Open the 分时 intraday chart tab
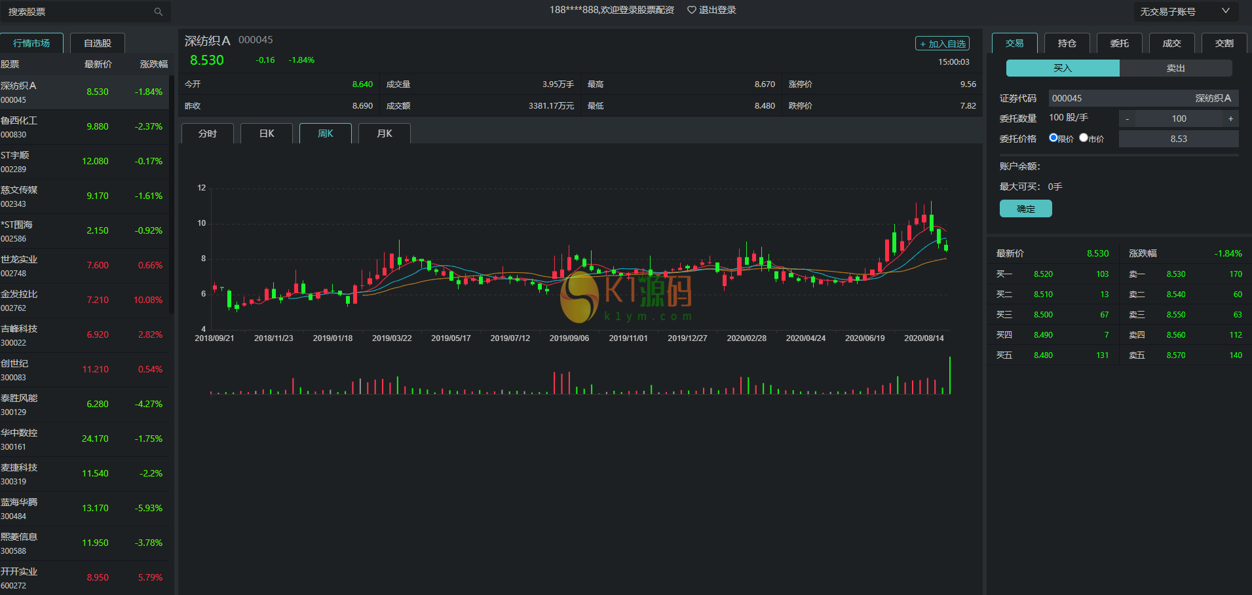The image size is (1252, 595). (208, 134)
